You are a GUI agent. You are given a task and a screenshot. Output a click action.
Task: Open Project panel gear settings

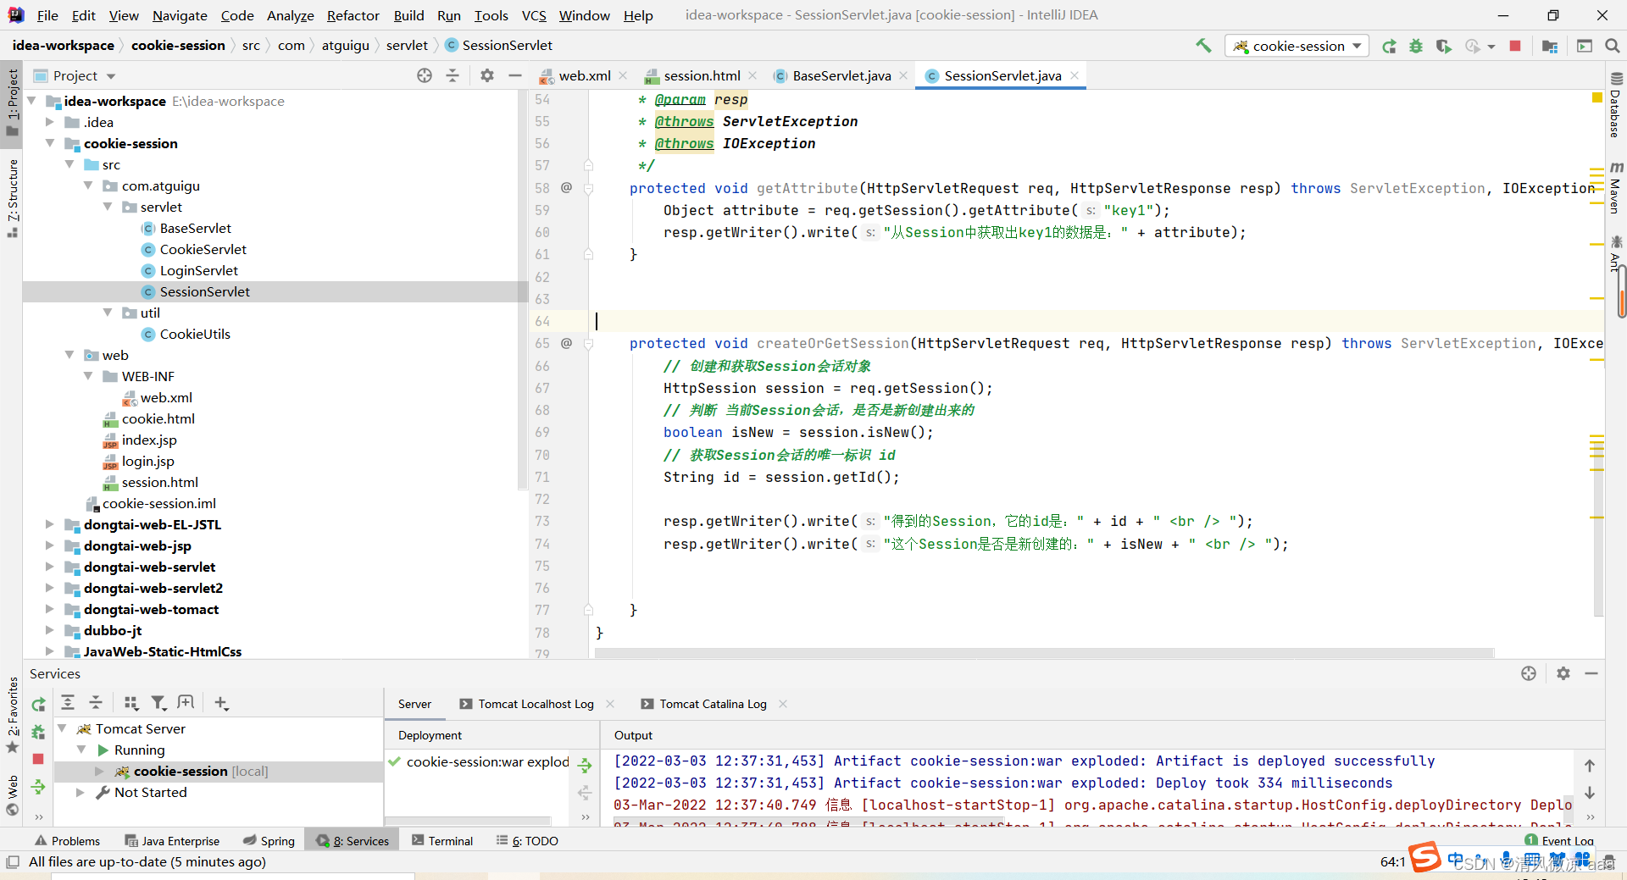click(487, 75)
